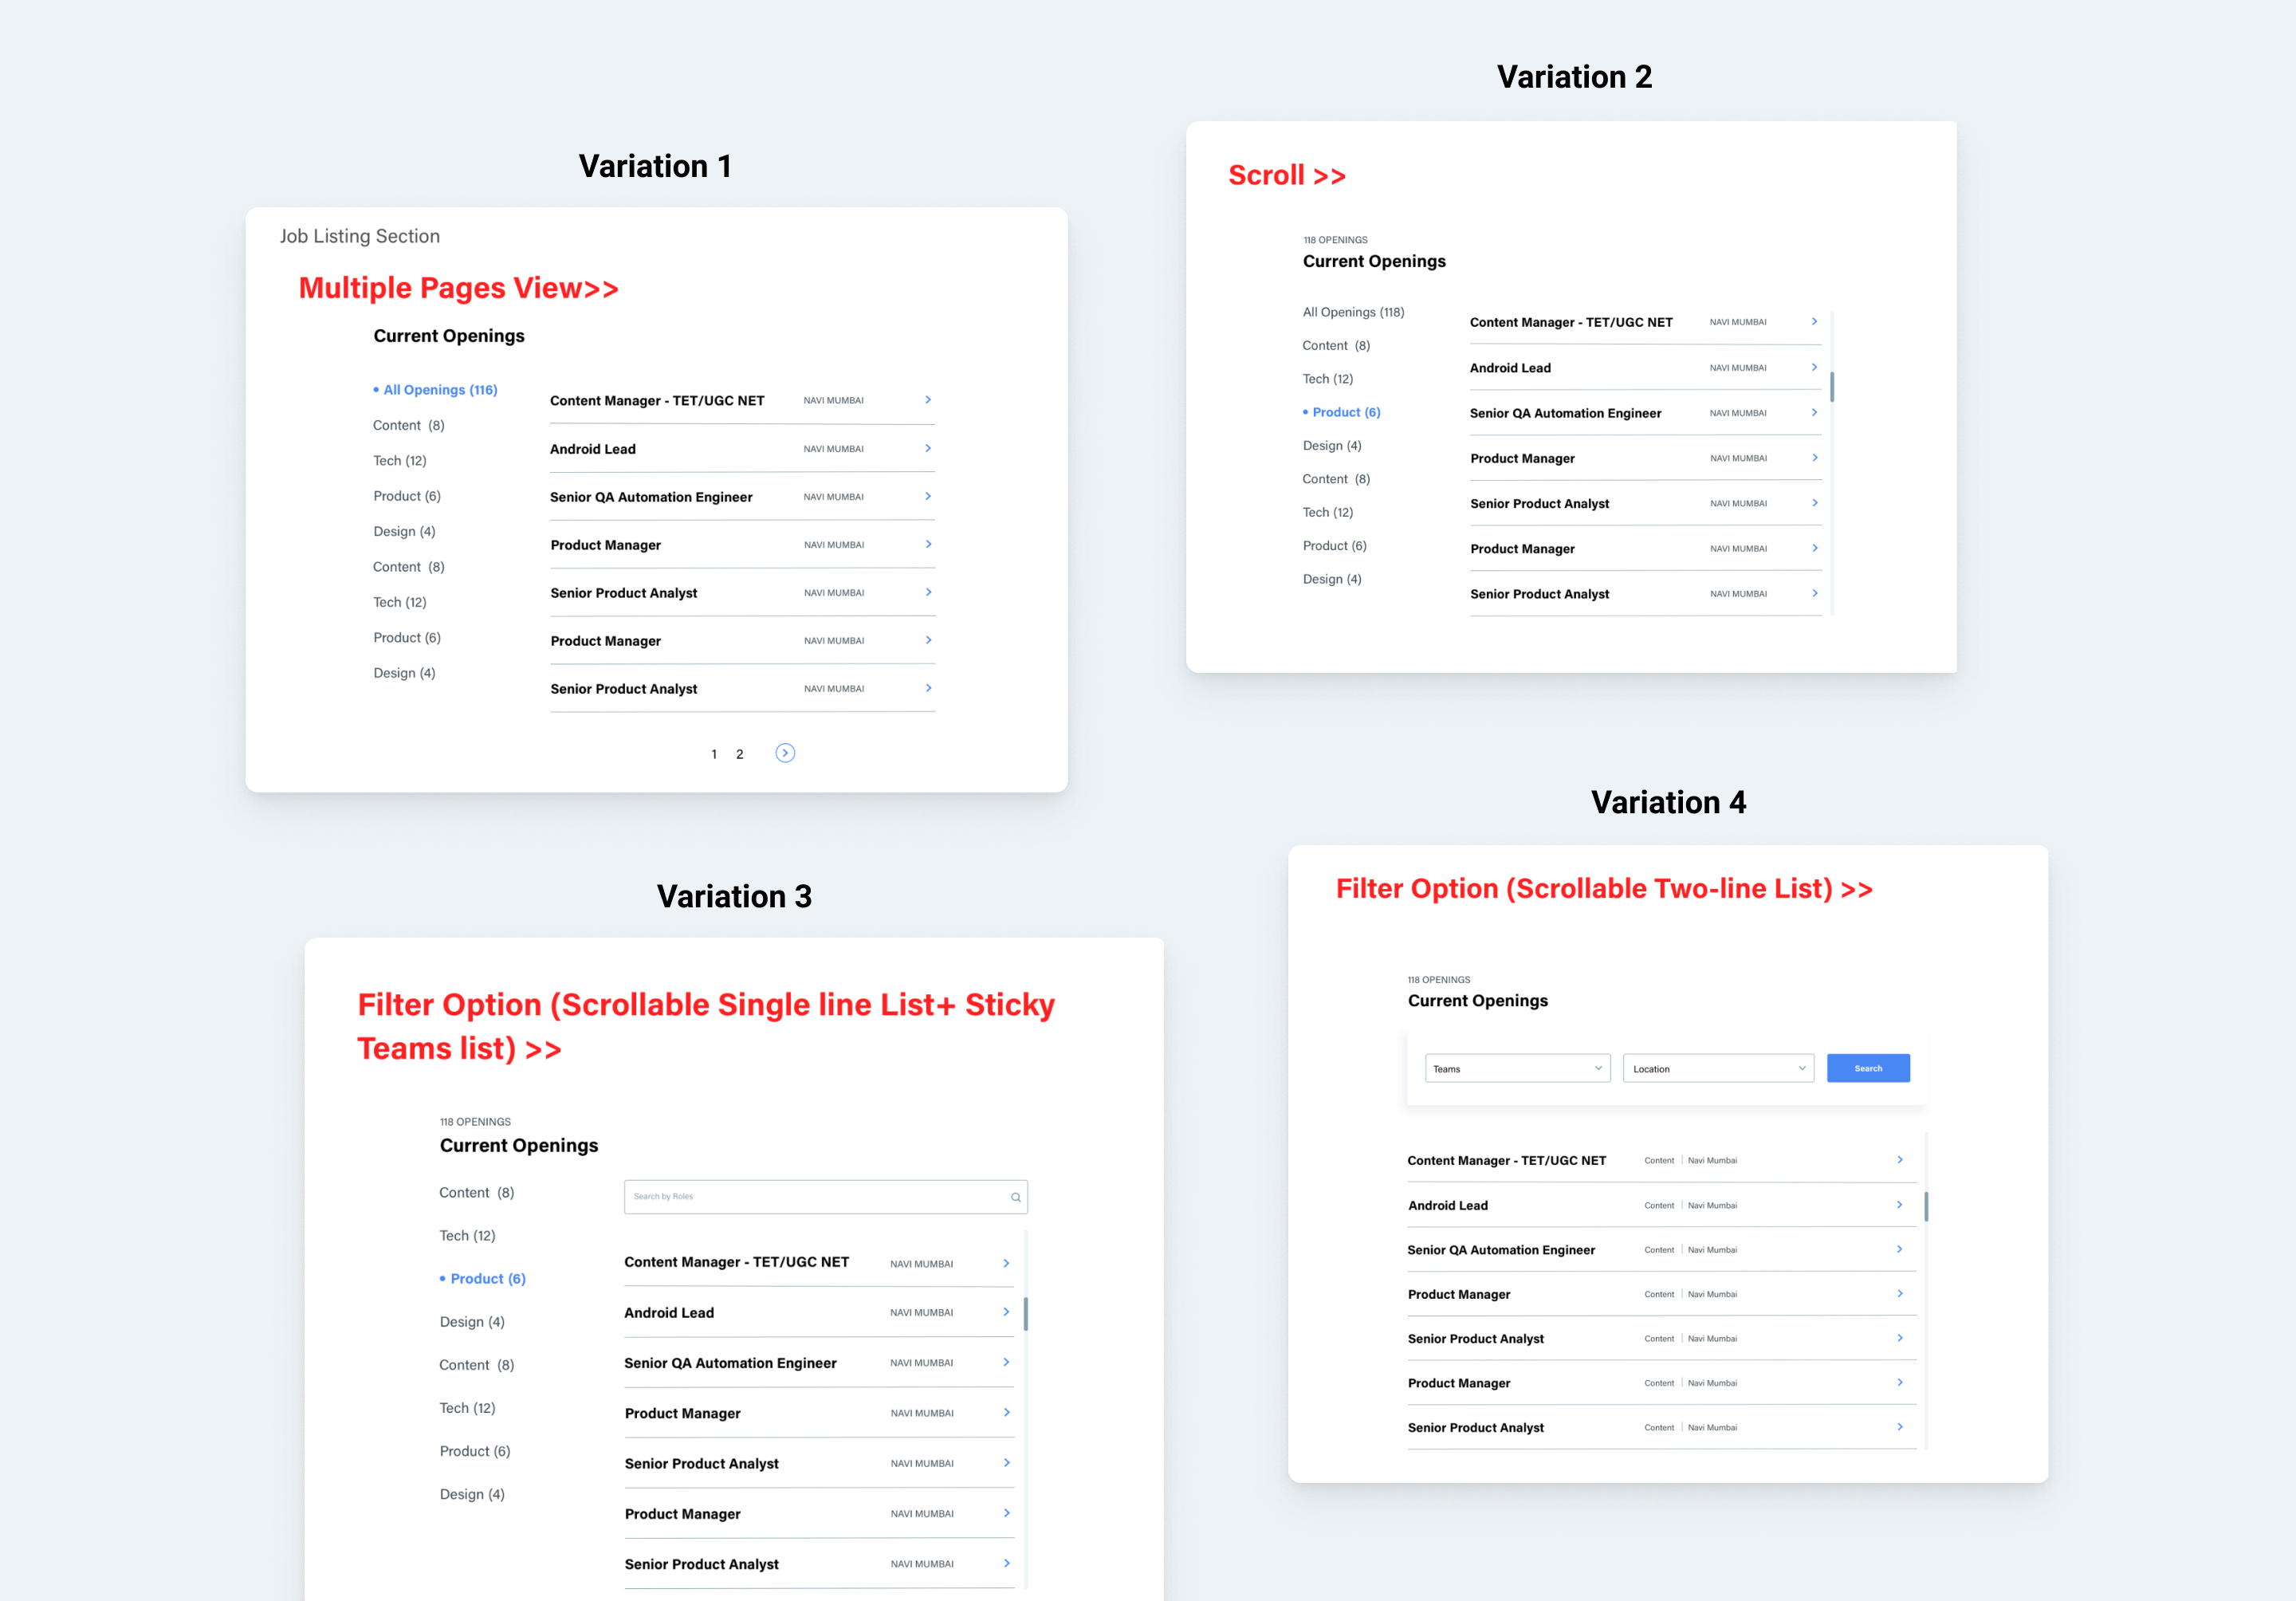Click the arrow beside Variation 2 Senior QA Automation Engineer
This screenshot has height=1601, width=2296.
1814,412
